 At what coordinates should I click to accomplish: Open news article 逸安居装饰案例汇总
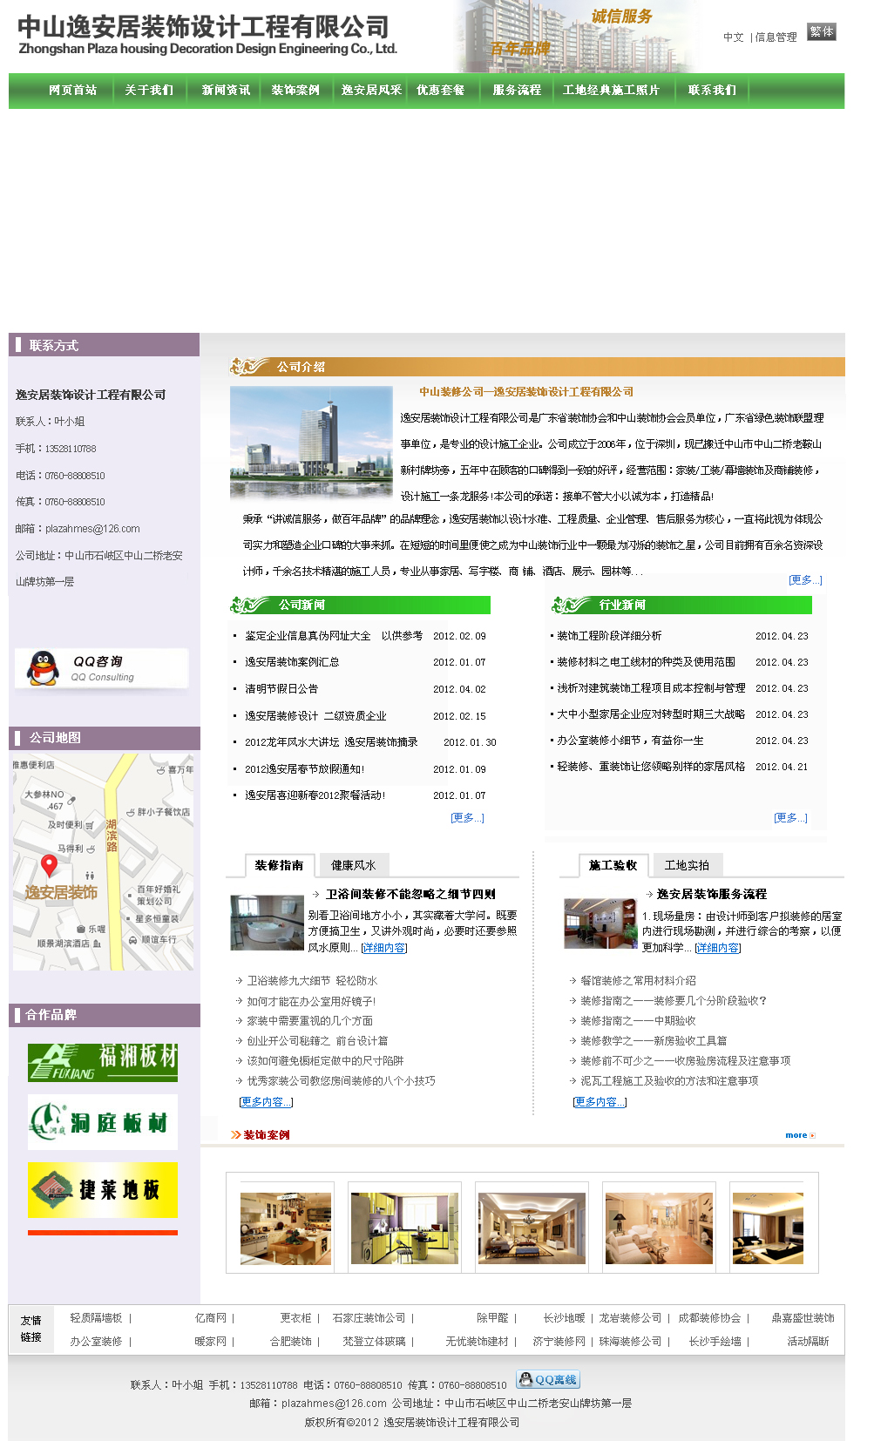coord(292,662)
